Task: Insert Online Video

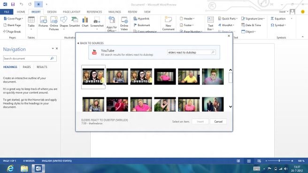Action: (124, 23)
